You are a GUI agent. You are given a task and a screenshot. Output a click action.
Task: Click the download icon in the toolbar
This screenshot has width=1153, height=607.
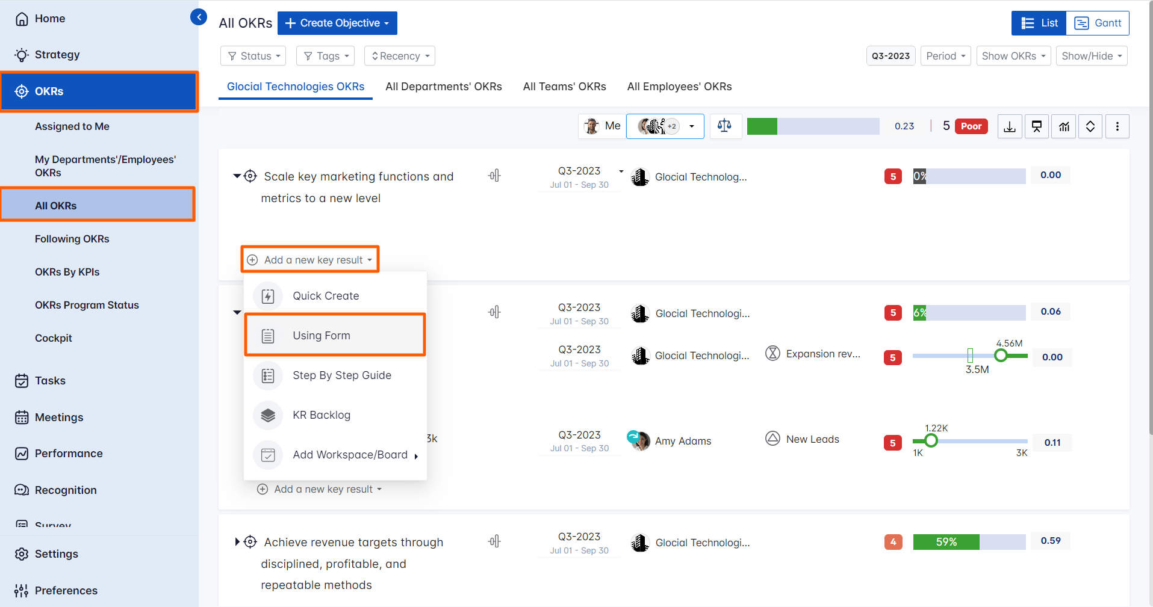[1010, 126]
